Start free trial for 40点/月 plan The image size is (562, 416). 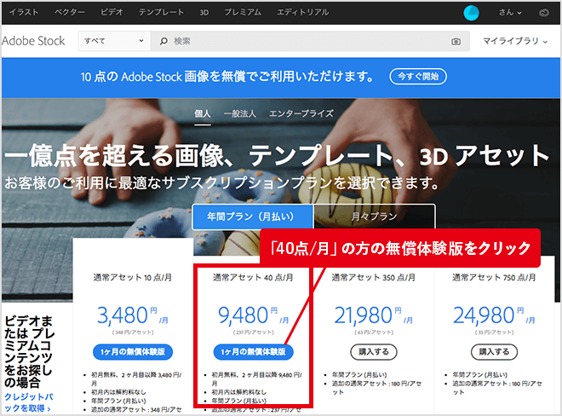pos(253,351)
